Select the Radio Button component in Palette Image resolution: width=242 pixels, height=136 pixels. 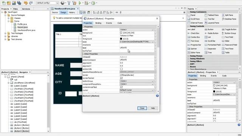point(211,33)
